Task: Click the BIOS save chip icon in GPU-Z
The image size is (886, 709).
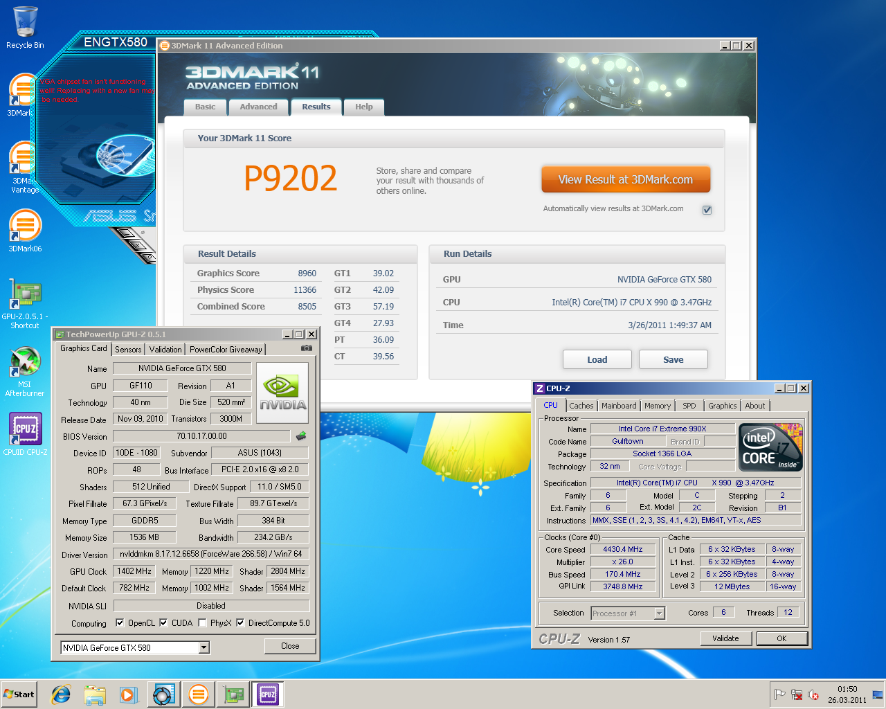Action: point(301,436)
